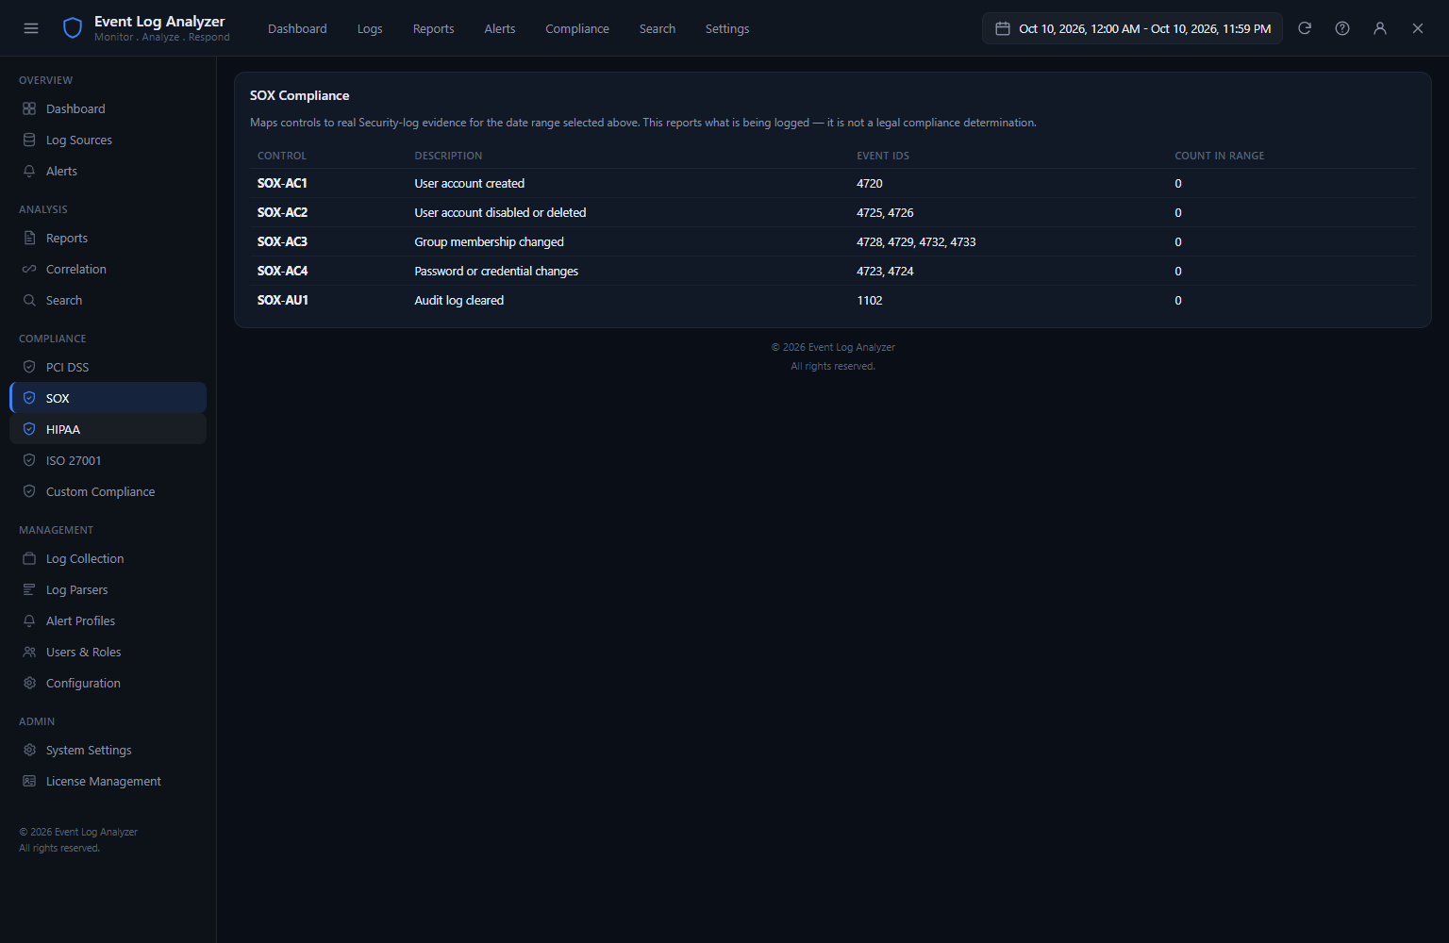1449x943 pixels.
Task: Open Log Collection in sidebar
Action: 108,558
